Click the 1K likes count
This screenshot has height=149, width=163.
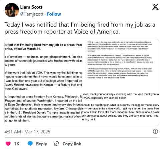(x=17, y=144)
